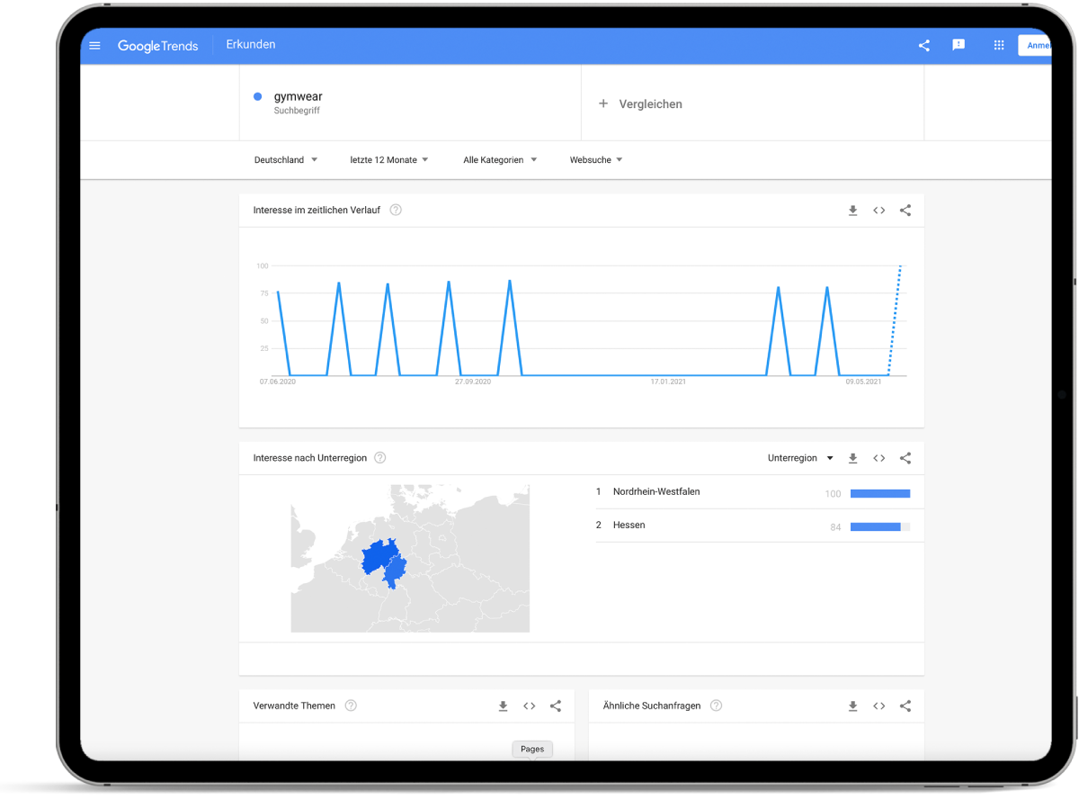
Task: Share the Verwandte Themen widget
Action: (x=556, y=706)
